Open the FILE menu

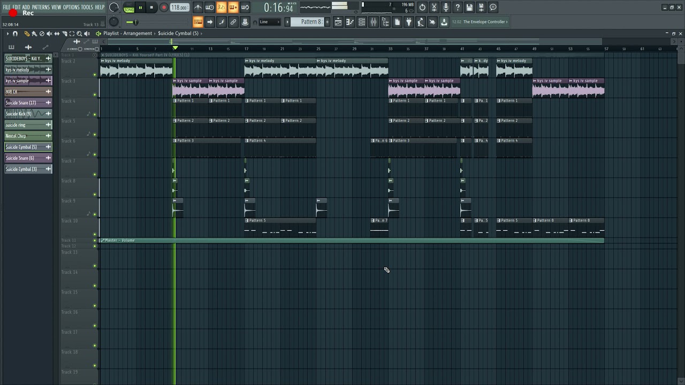[6, 7]
